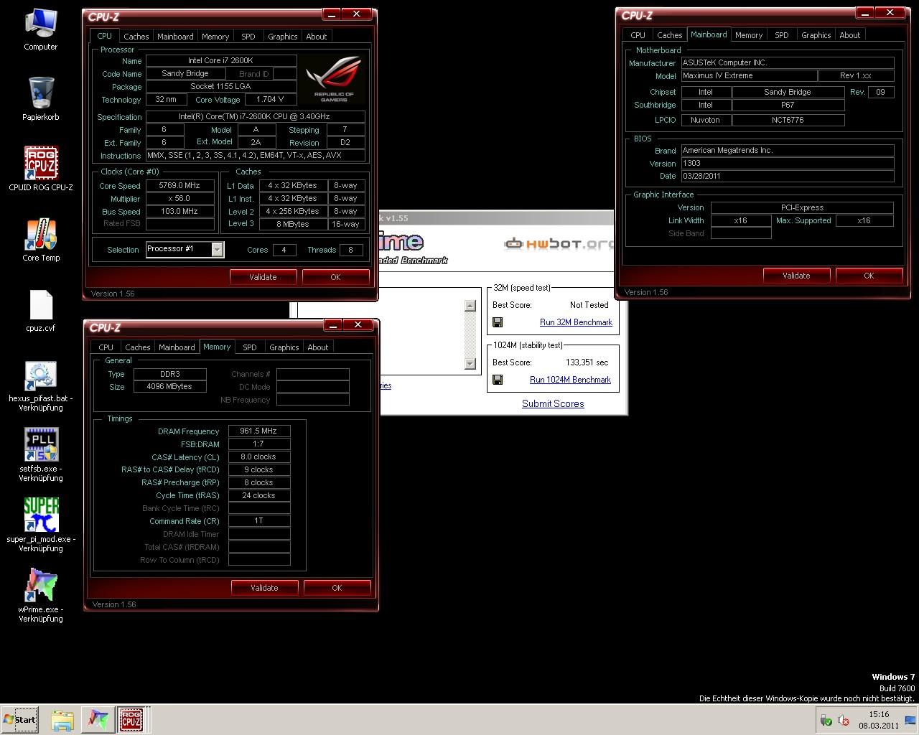Open the Computer desktop icon
Viewport: 919px width, 735px height.
(41, 30)
